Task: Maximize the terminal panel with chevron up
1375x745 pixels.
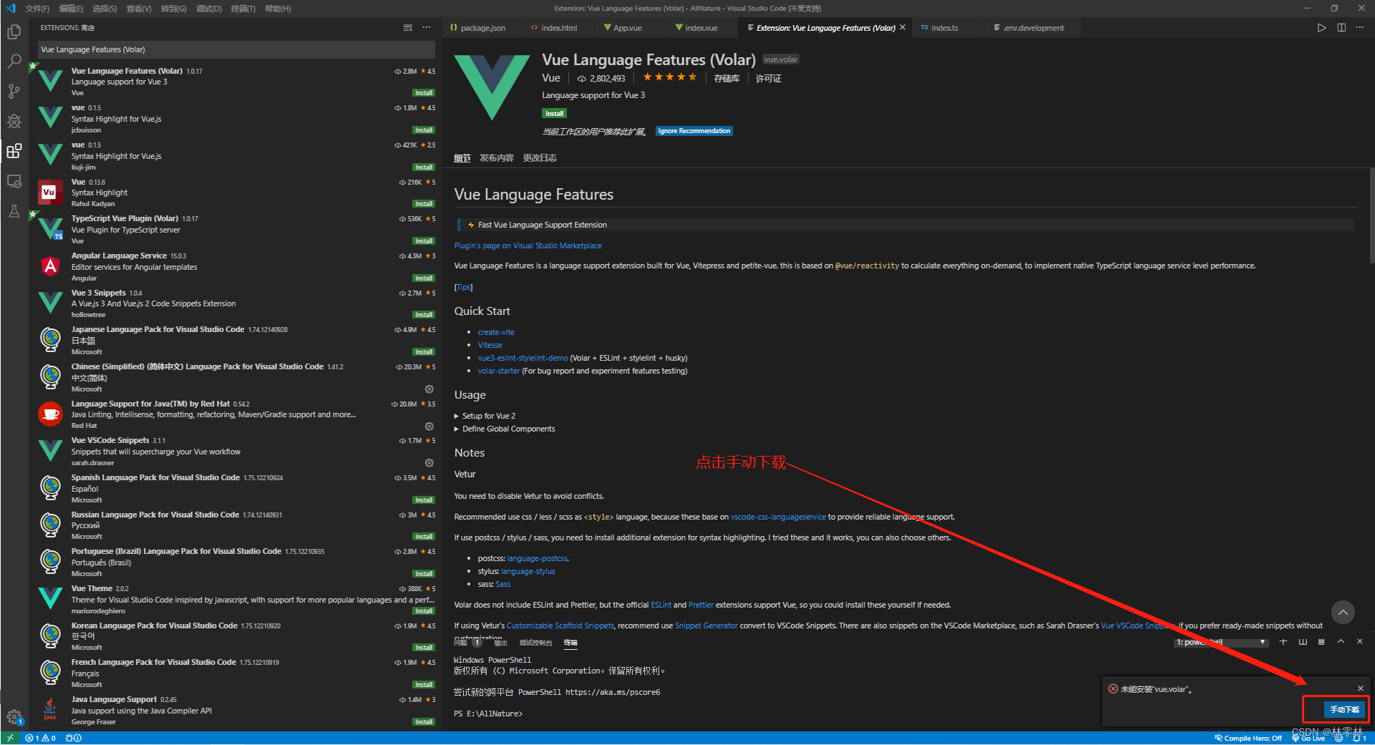Action: click(1341, 642)
